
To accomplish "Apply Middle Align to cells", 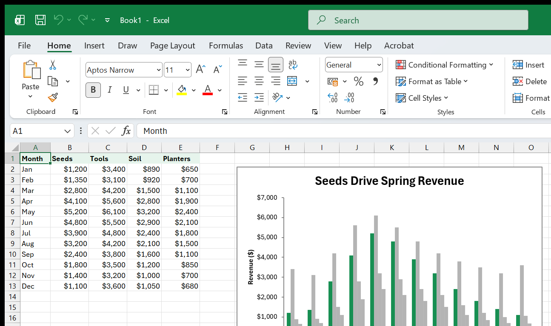I will [x=259, y=64].
